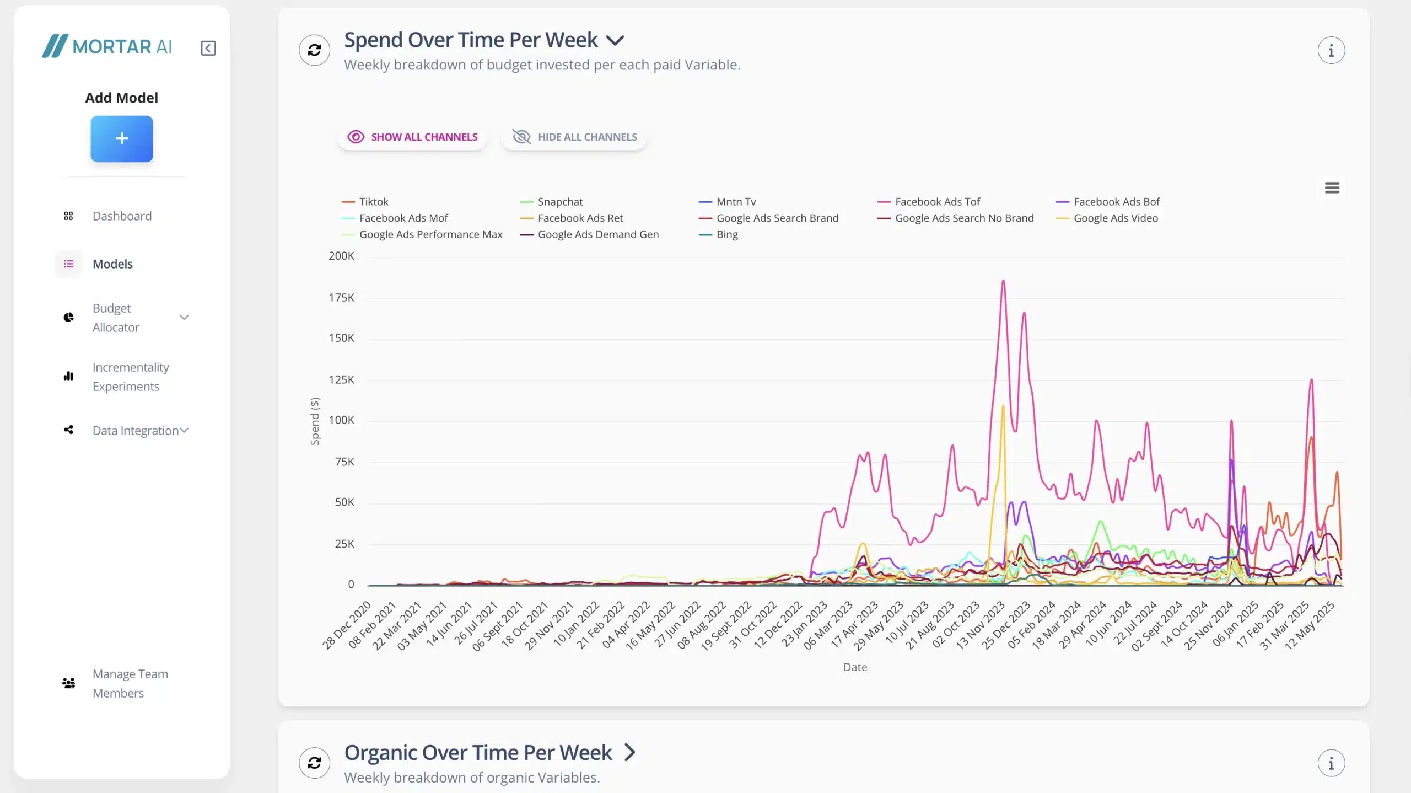Image resolution: width=1411 pixels, height=793 pixels.
Task: Collapse the Spend Over Time Per Week section
Action: click(615, 40)
